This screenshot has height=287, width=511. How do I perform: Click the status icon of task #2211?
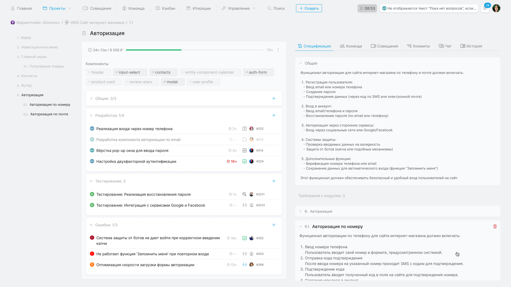coord(244,194)
